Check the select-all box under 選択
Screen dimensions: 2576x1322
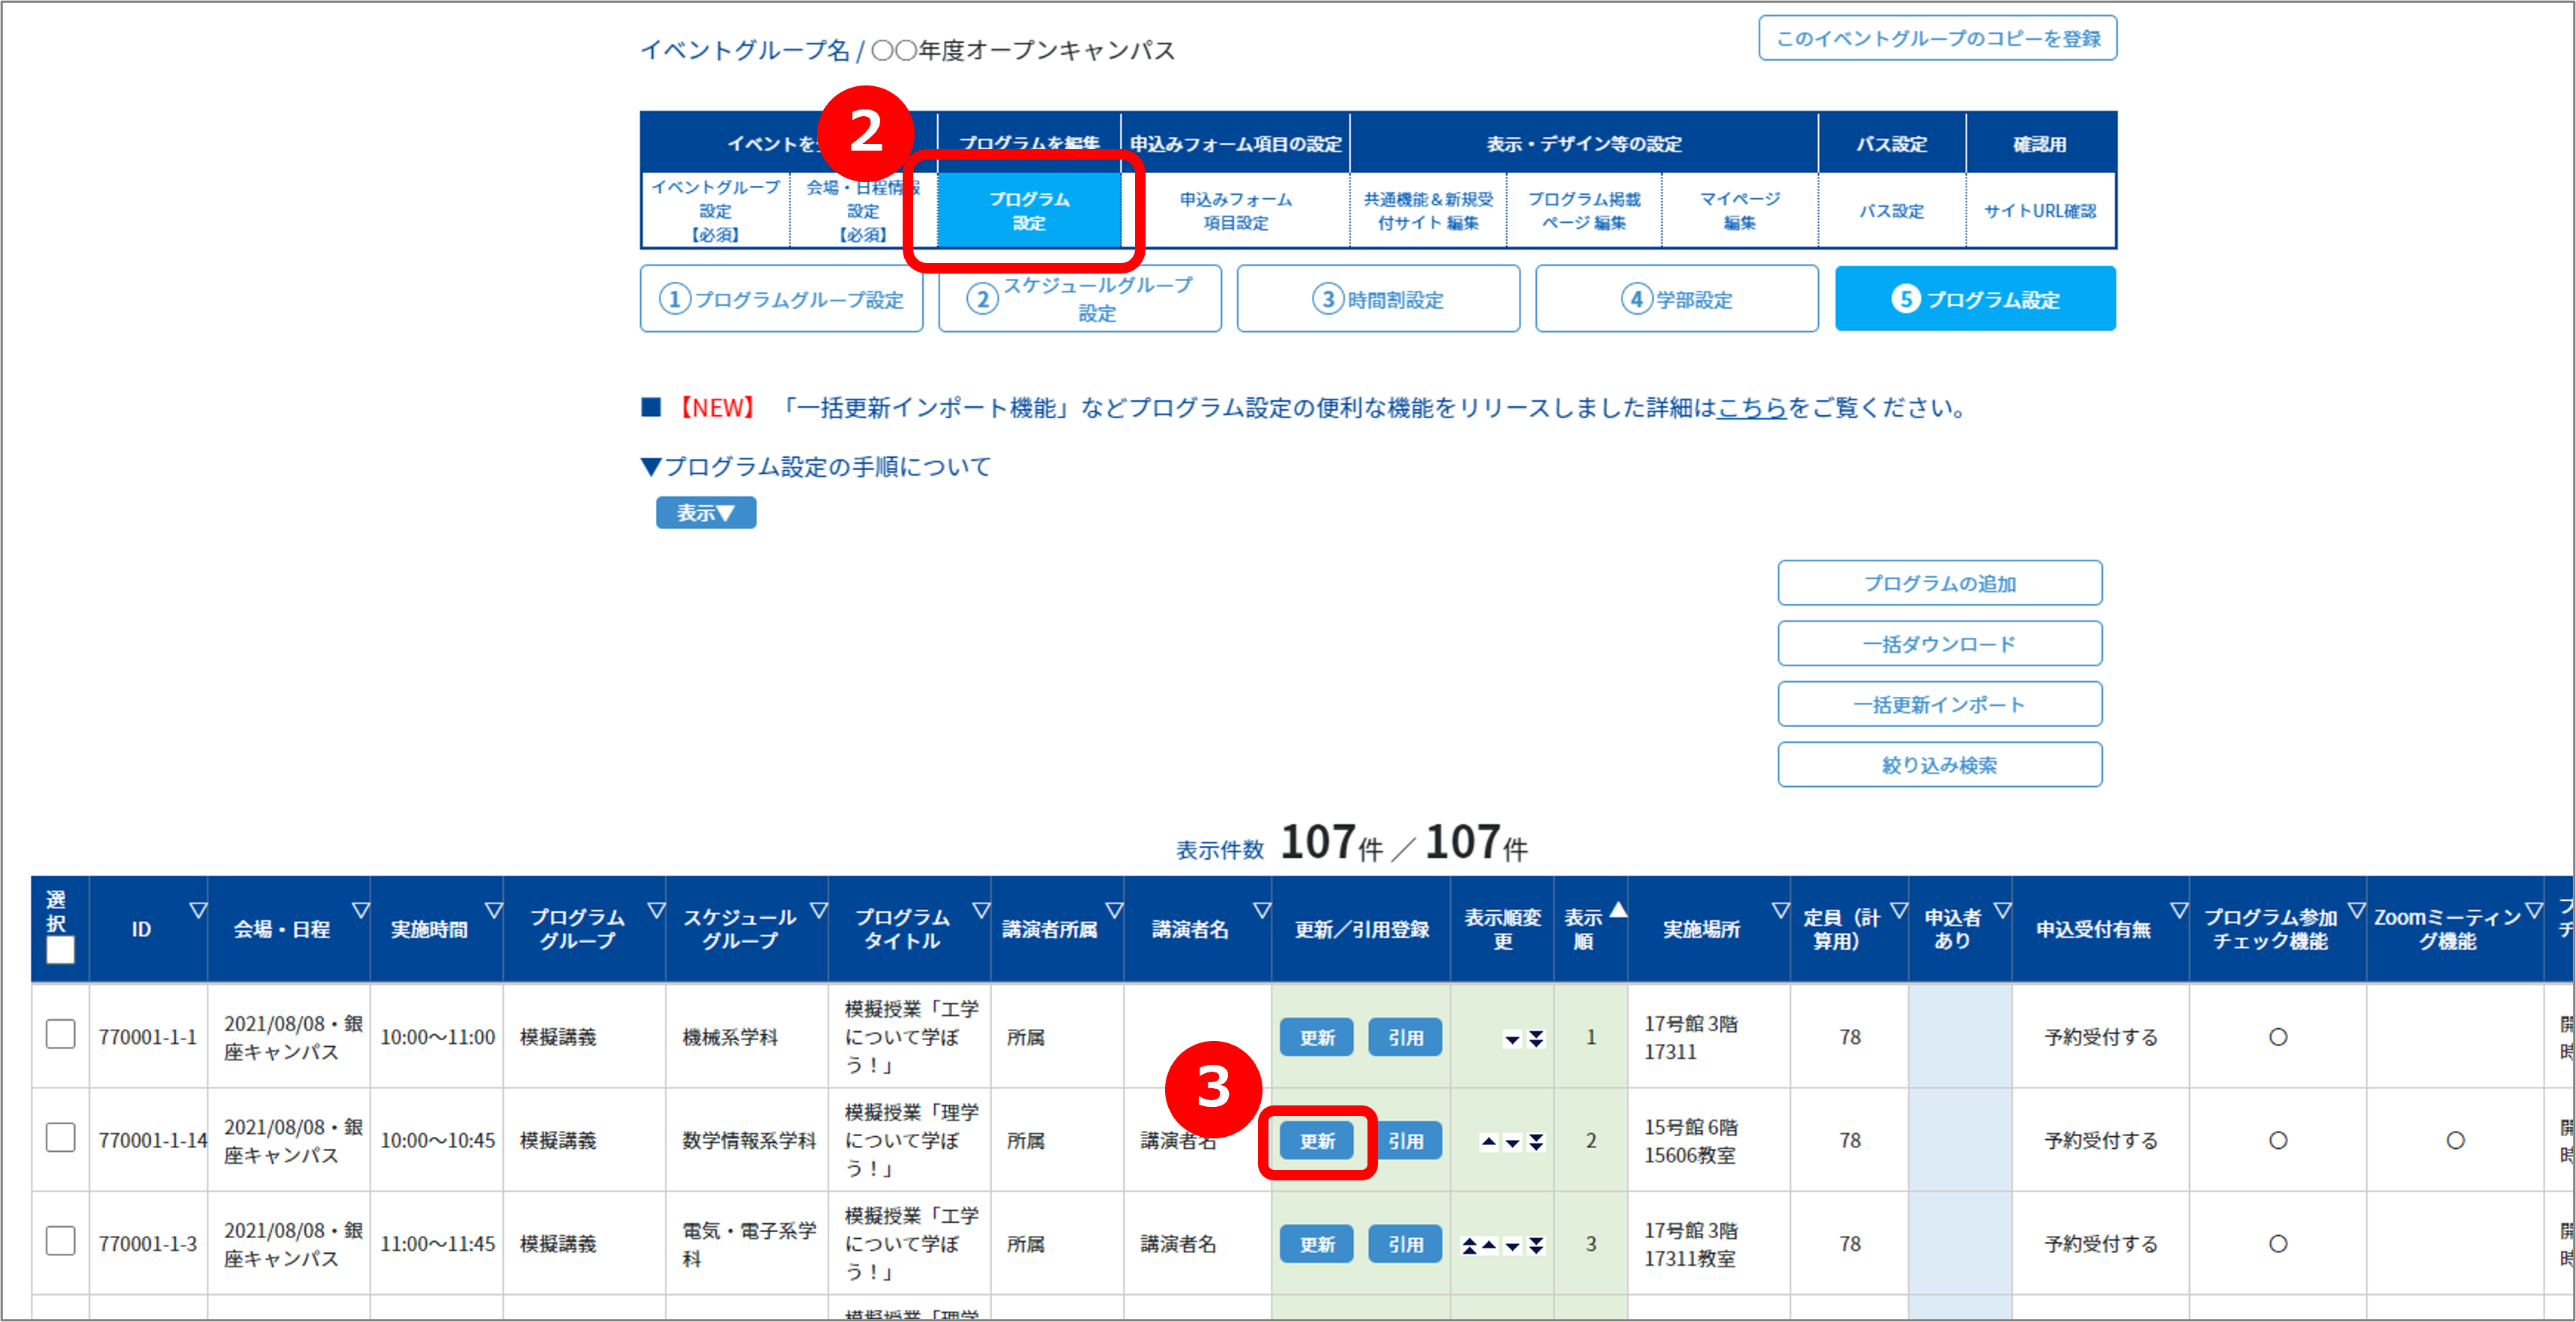pyautogui.click(x=60, y=949)
